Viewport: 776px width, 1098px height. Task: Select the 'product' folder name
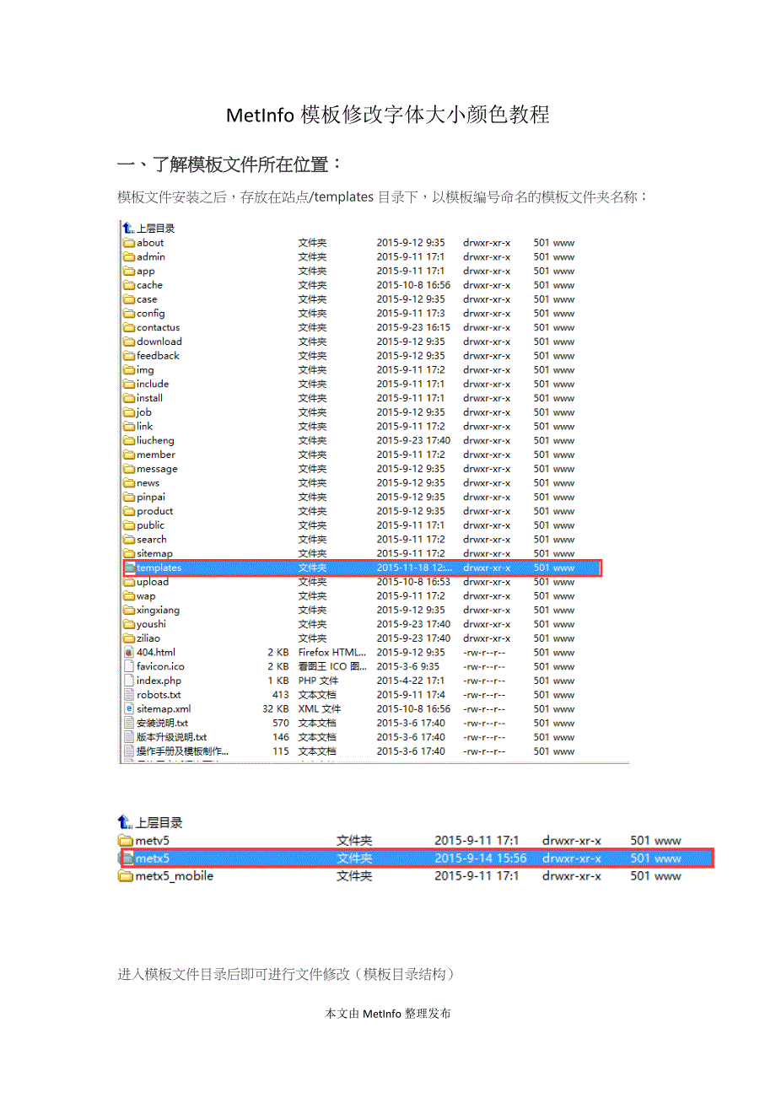(155, 511)
